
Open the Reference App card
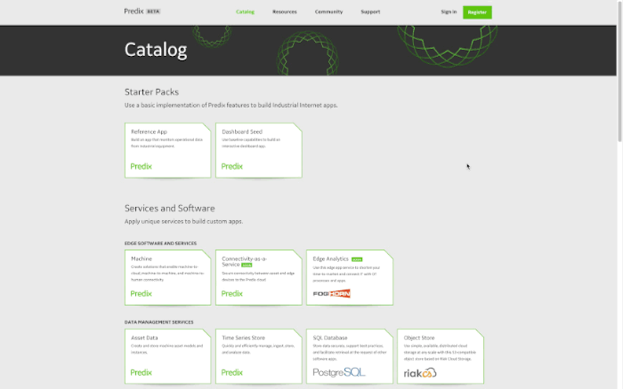pos(167,150)
